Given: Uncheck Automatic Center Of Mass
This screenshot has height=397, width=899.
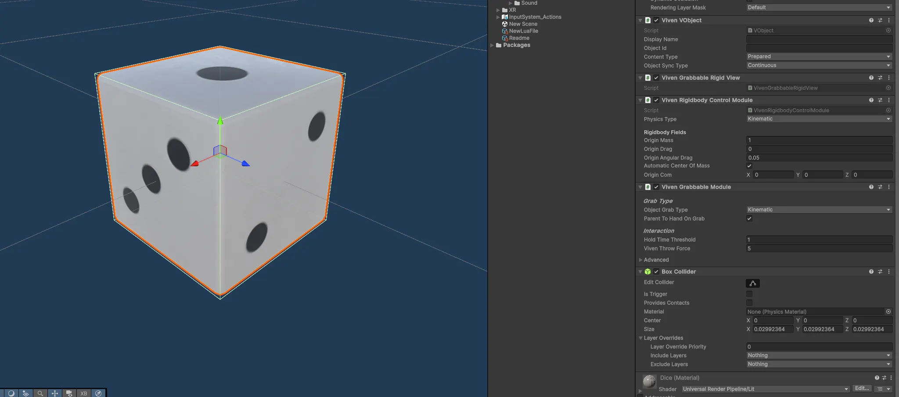Looking at the screenshot, I should (x=749, y=166).
